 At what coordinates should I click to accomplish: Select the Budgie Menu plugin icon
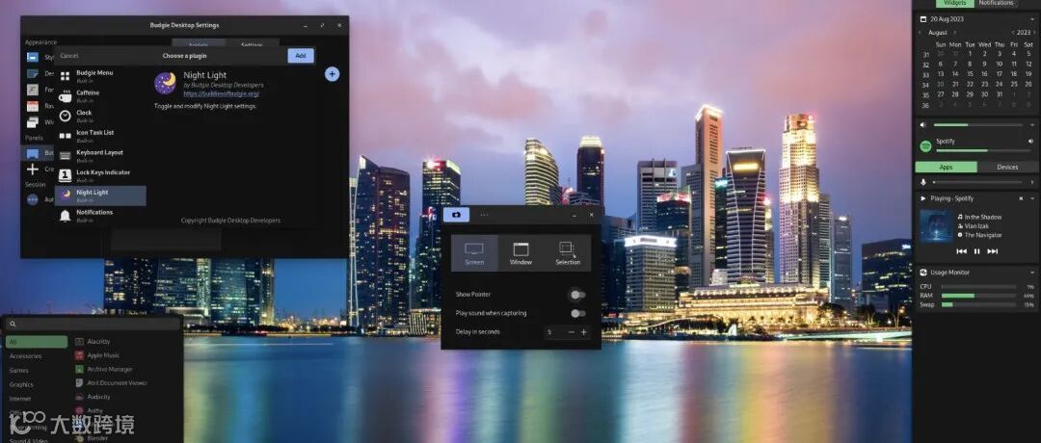tap(66, 76)
